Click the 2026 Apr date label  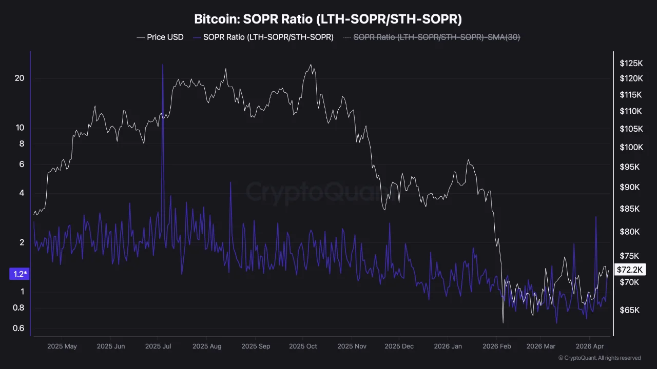pos(590,346)
